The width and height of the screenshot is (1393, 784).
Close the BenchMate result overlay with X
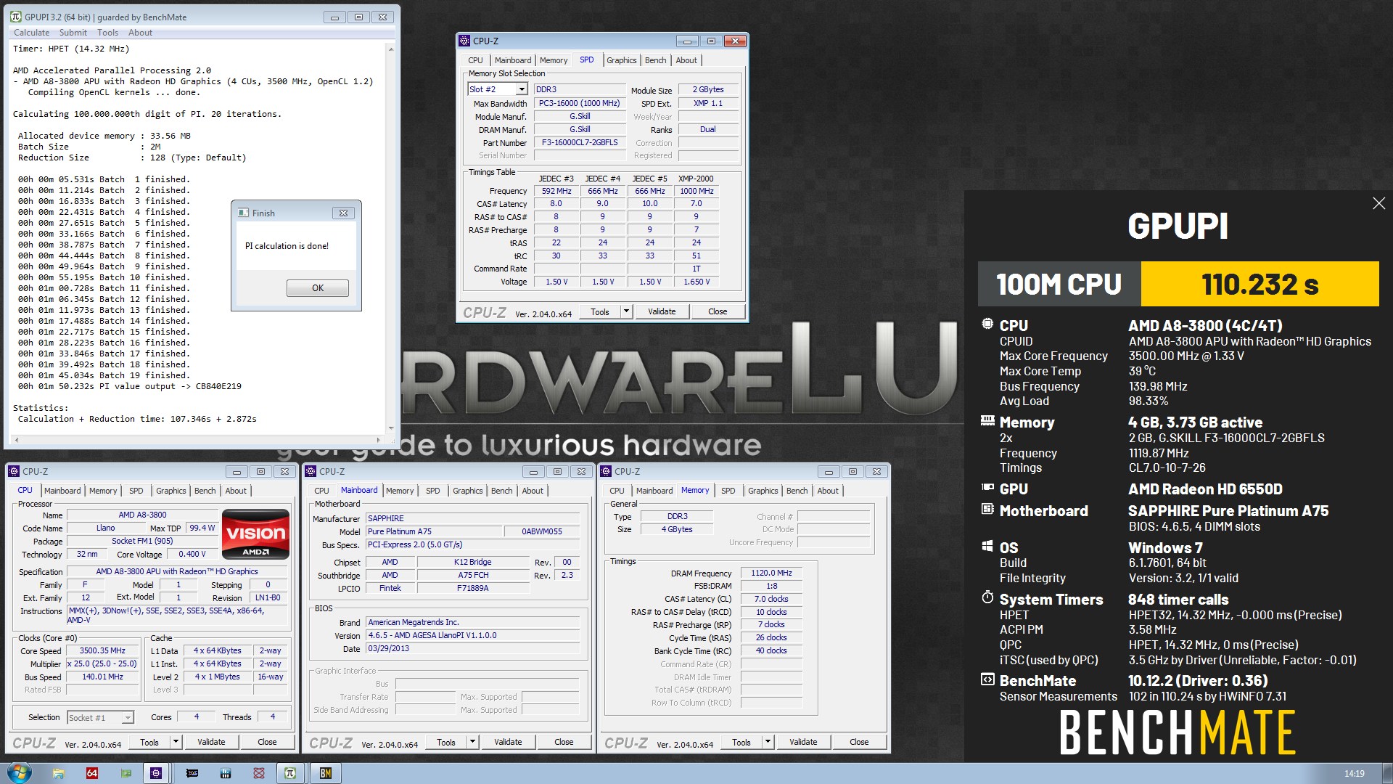click(x=1378, y=204)
